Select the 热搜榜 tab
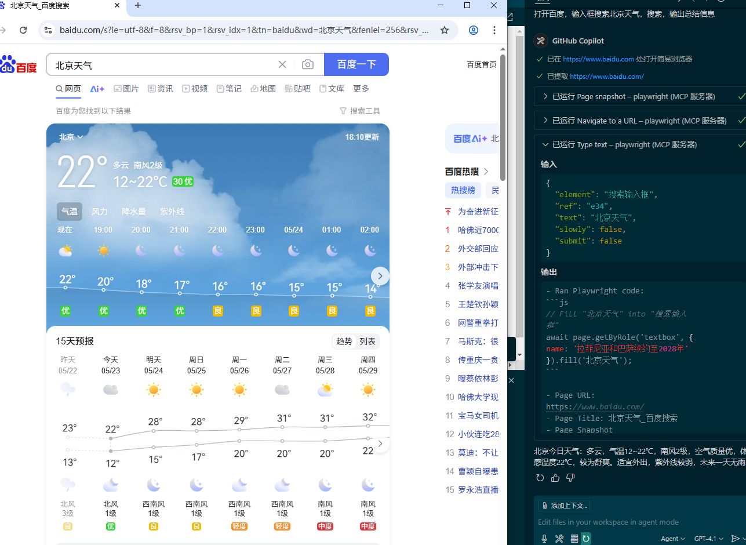This screenshot has width=746, height=545. pos(463,190)
